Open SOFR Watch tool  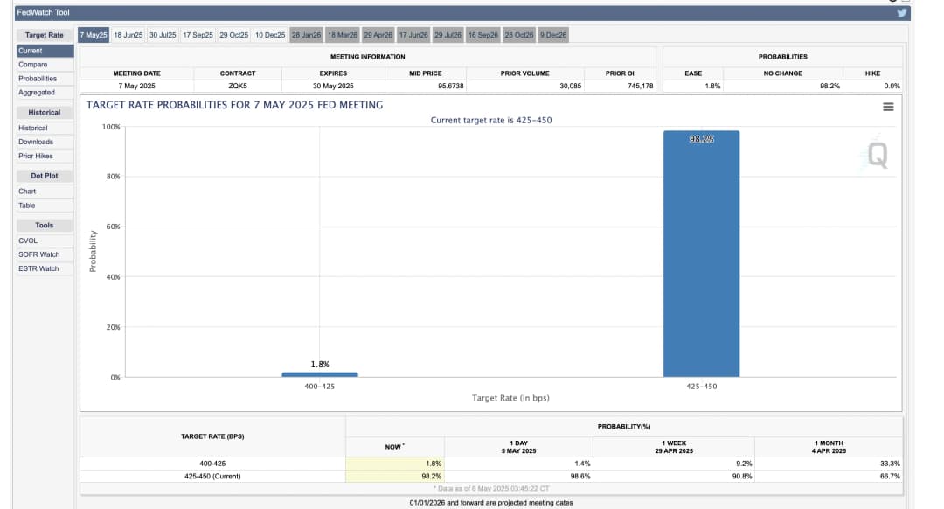(x=38, y=254)
